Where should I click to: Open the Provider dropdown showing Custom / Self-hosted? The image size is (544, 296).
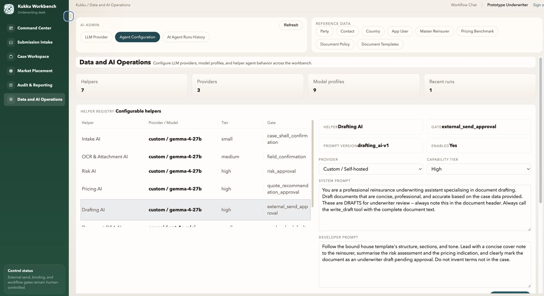point(371,169)
